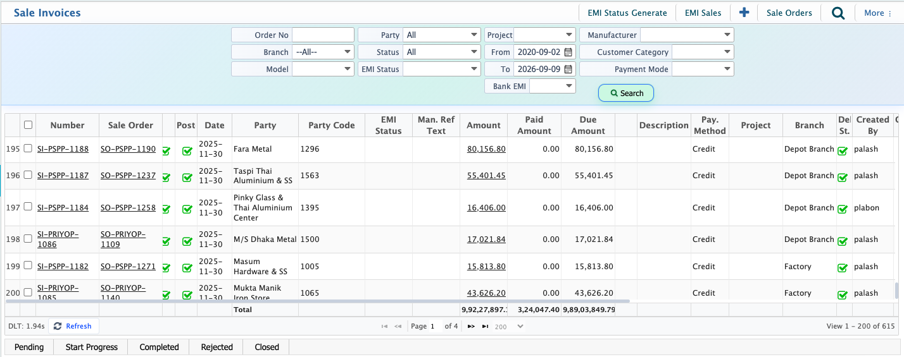The width and height of the screenshot is (904, 357).
Task: Switch to the Completed tab
Action: (160, 347)
